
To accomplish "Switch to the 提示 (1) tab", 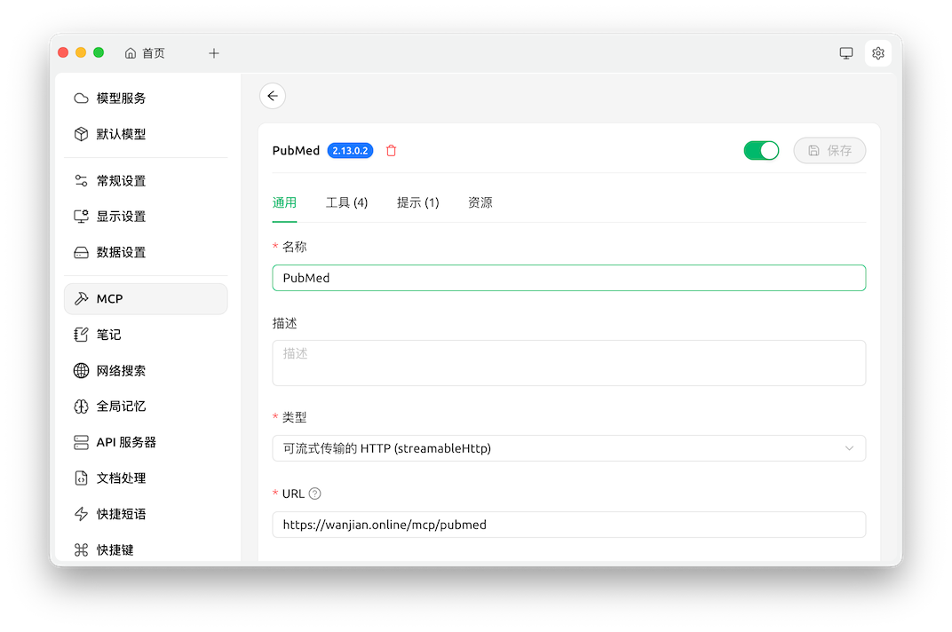I will (417, 202).
